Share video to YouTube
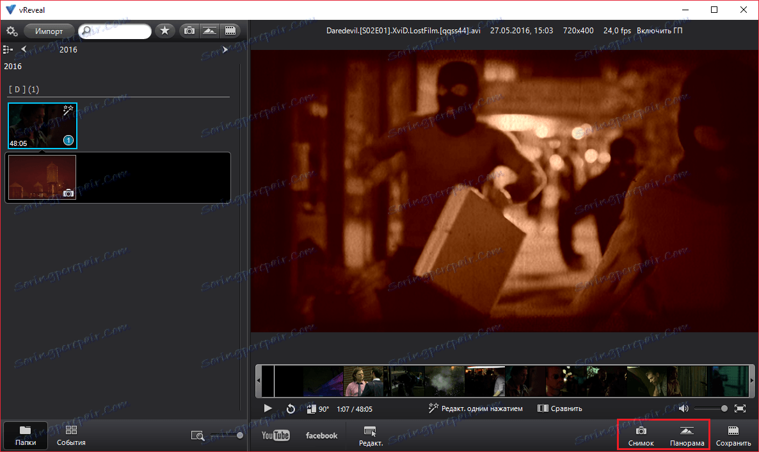The width and height of the screenshot is (759, 452). click(275, 435)
